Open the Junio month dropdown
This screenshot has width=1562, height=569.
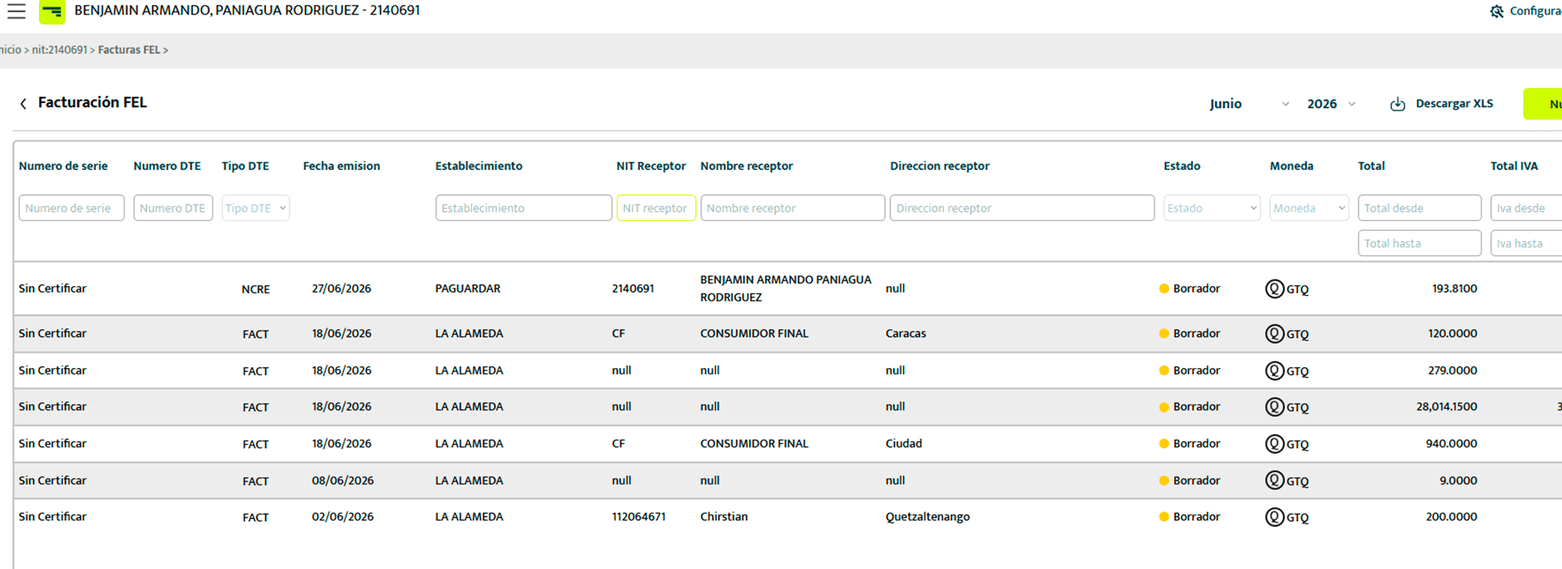1249,104
